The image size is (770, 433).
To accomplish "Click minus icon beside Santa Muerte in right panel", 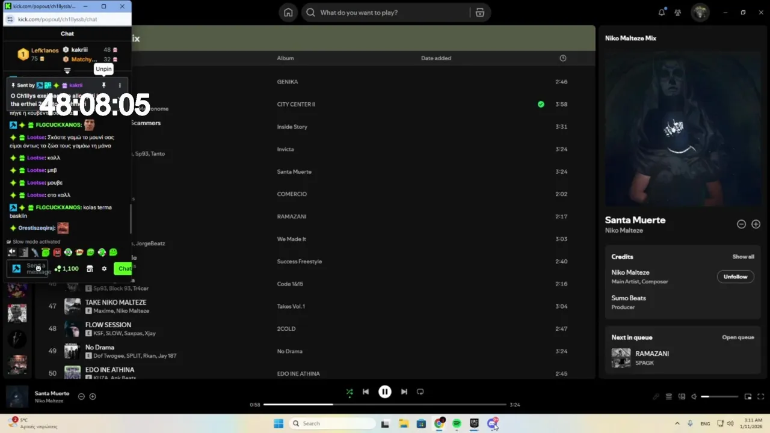I will coord(742,224).
